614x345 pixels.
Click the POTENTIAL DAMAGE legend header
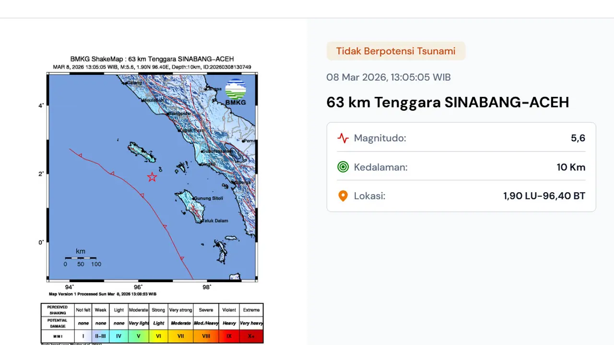tap(58, 323)
